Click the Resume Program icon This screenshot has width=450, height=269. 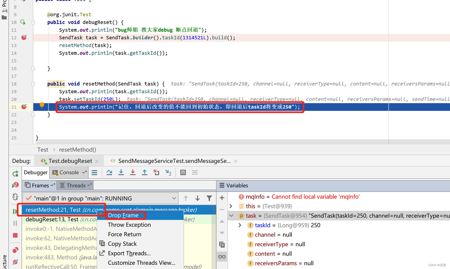pyautogui.click(x=15, y=211)
